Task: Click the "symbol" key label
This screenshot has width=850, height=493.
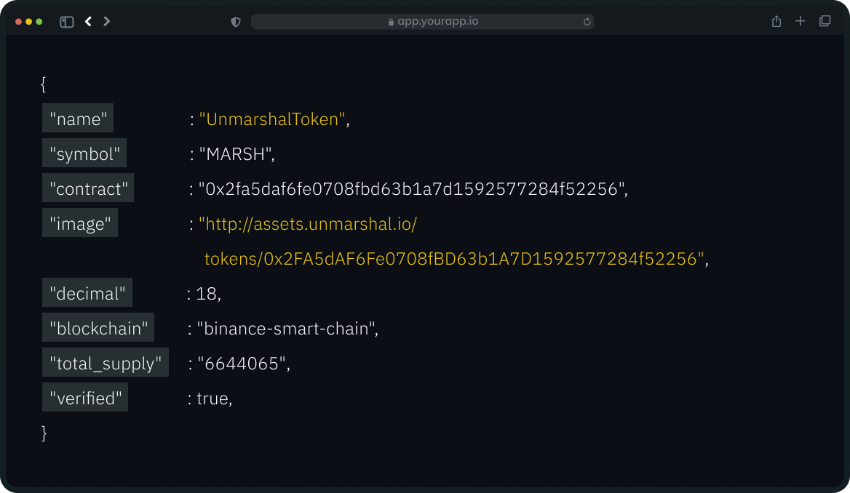Action: (84, 153)
